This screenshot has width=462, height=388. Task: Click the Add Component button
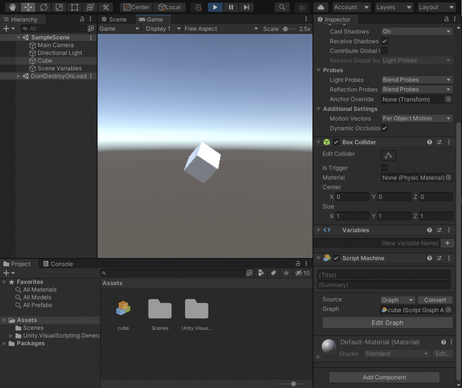pyautogui.click(x=384, y=377)
